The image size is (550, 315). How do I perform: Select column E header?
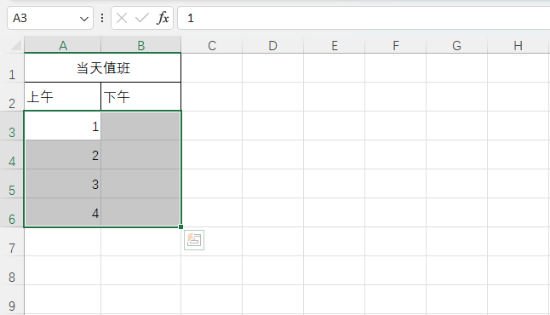[335, 45]
